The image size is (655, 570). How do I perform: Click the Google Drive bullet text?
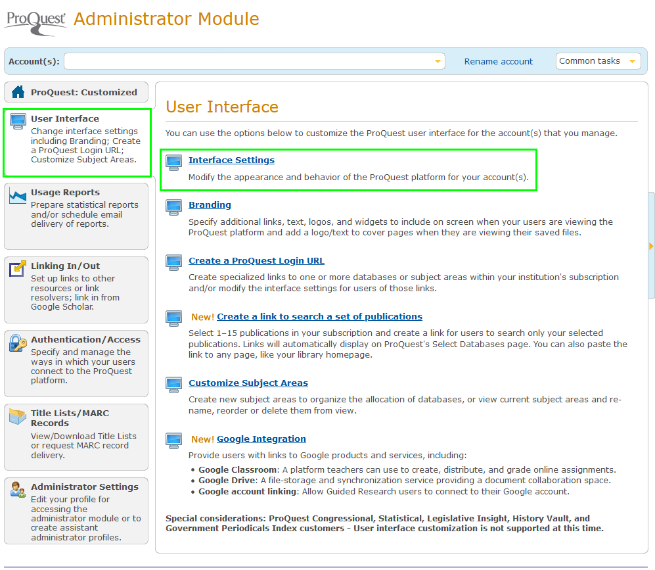[x=404, y=481]
